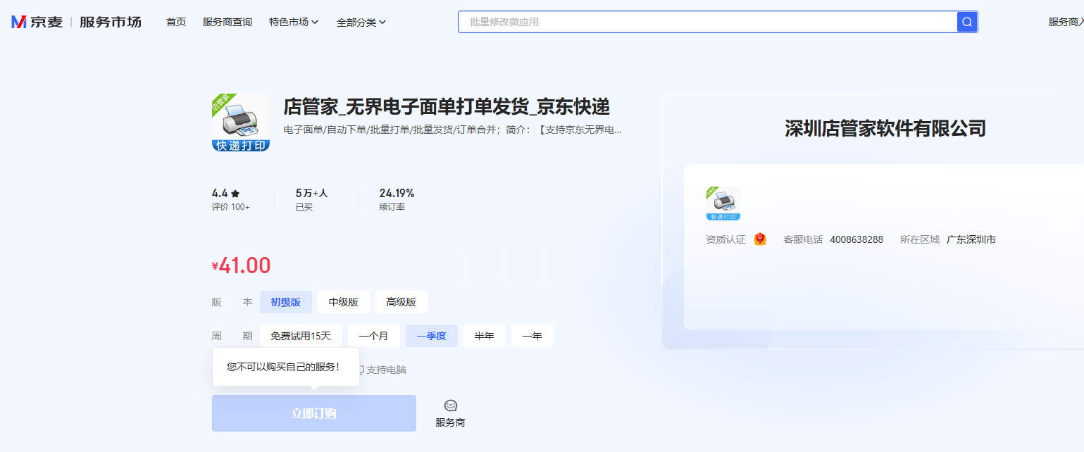
Task: Click the 店管家 printer app thumbnail
Action: [241, 123]
